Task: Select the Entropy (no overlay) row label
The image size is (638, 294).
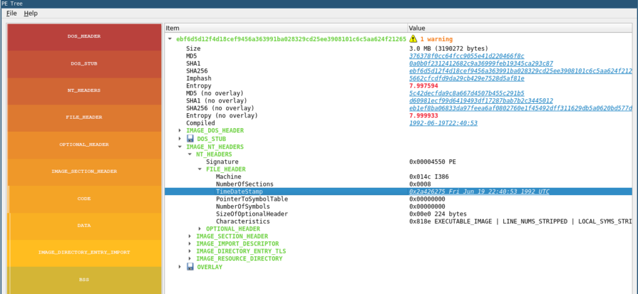Action: click(x=222, y=116)
